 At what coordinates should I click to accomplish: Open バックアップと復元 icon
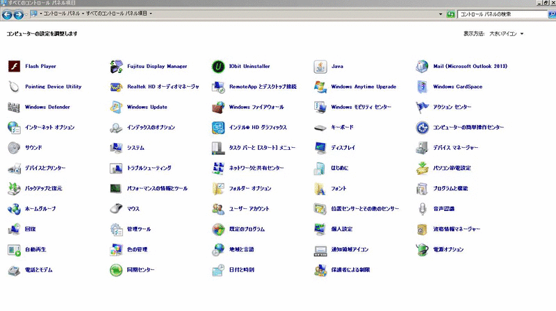(x=14, y=188)
